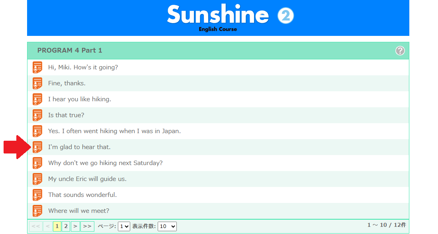Open recording icon beside 'Why don't we go hiking'
Screen dimensions: 438x234
pyautogui.click(x=37, y=163)
